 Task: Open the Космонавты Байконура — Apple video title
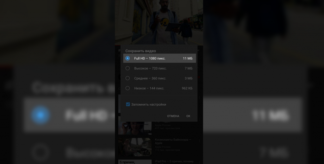pyautogui.click(x=173, y=141)
